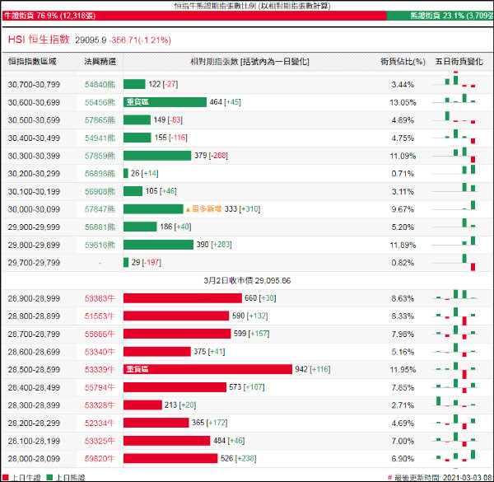Open the 57865熊 certificate link
Screen dimensions: 494x482
coord(100,120)
